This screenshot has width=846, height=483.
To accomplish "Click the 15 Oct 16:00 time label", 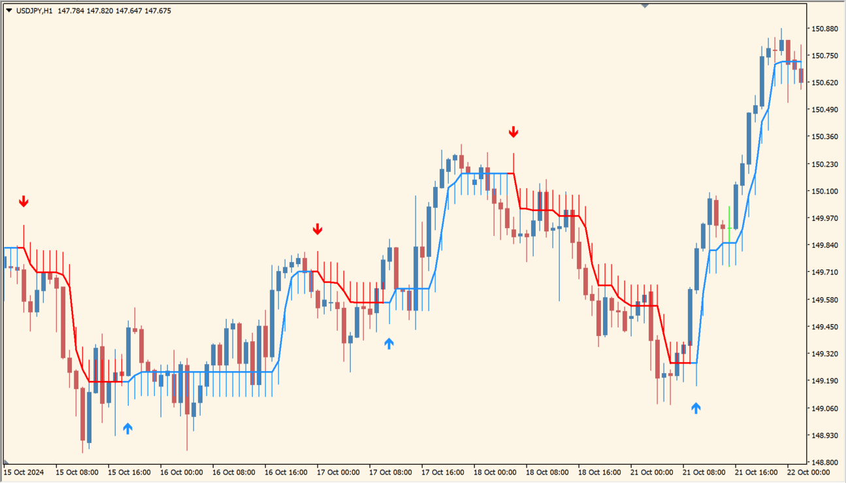I will [x=129, y=472].
